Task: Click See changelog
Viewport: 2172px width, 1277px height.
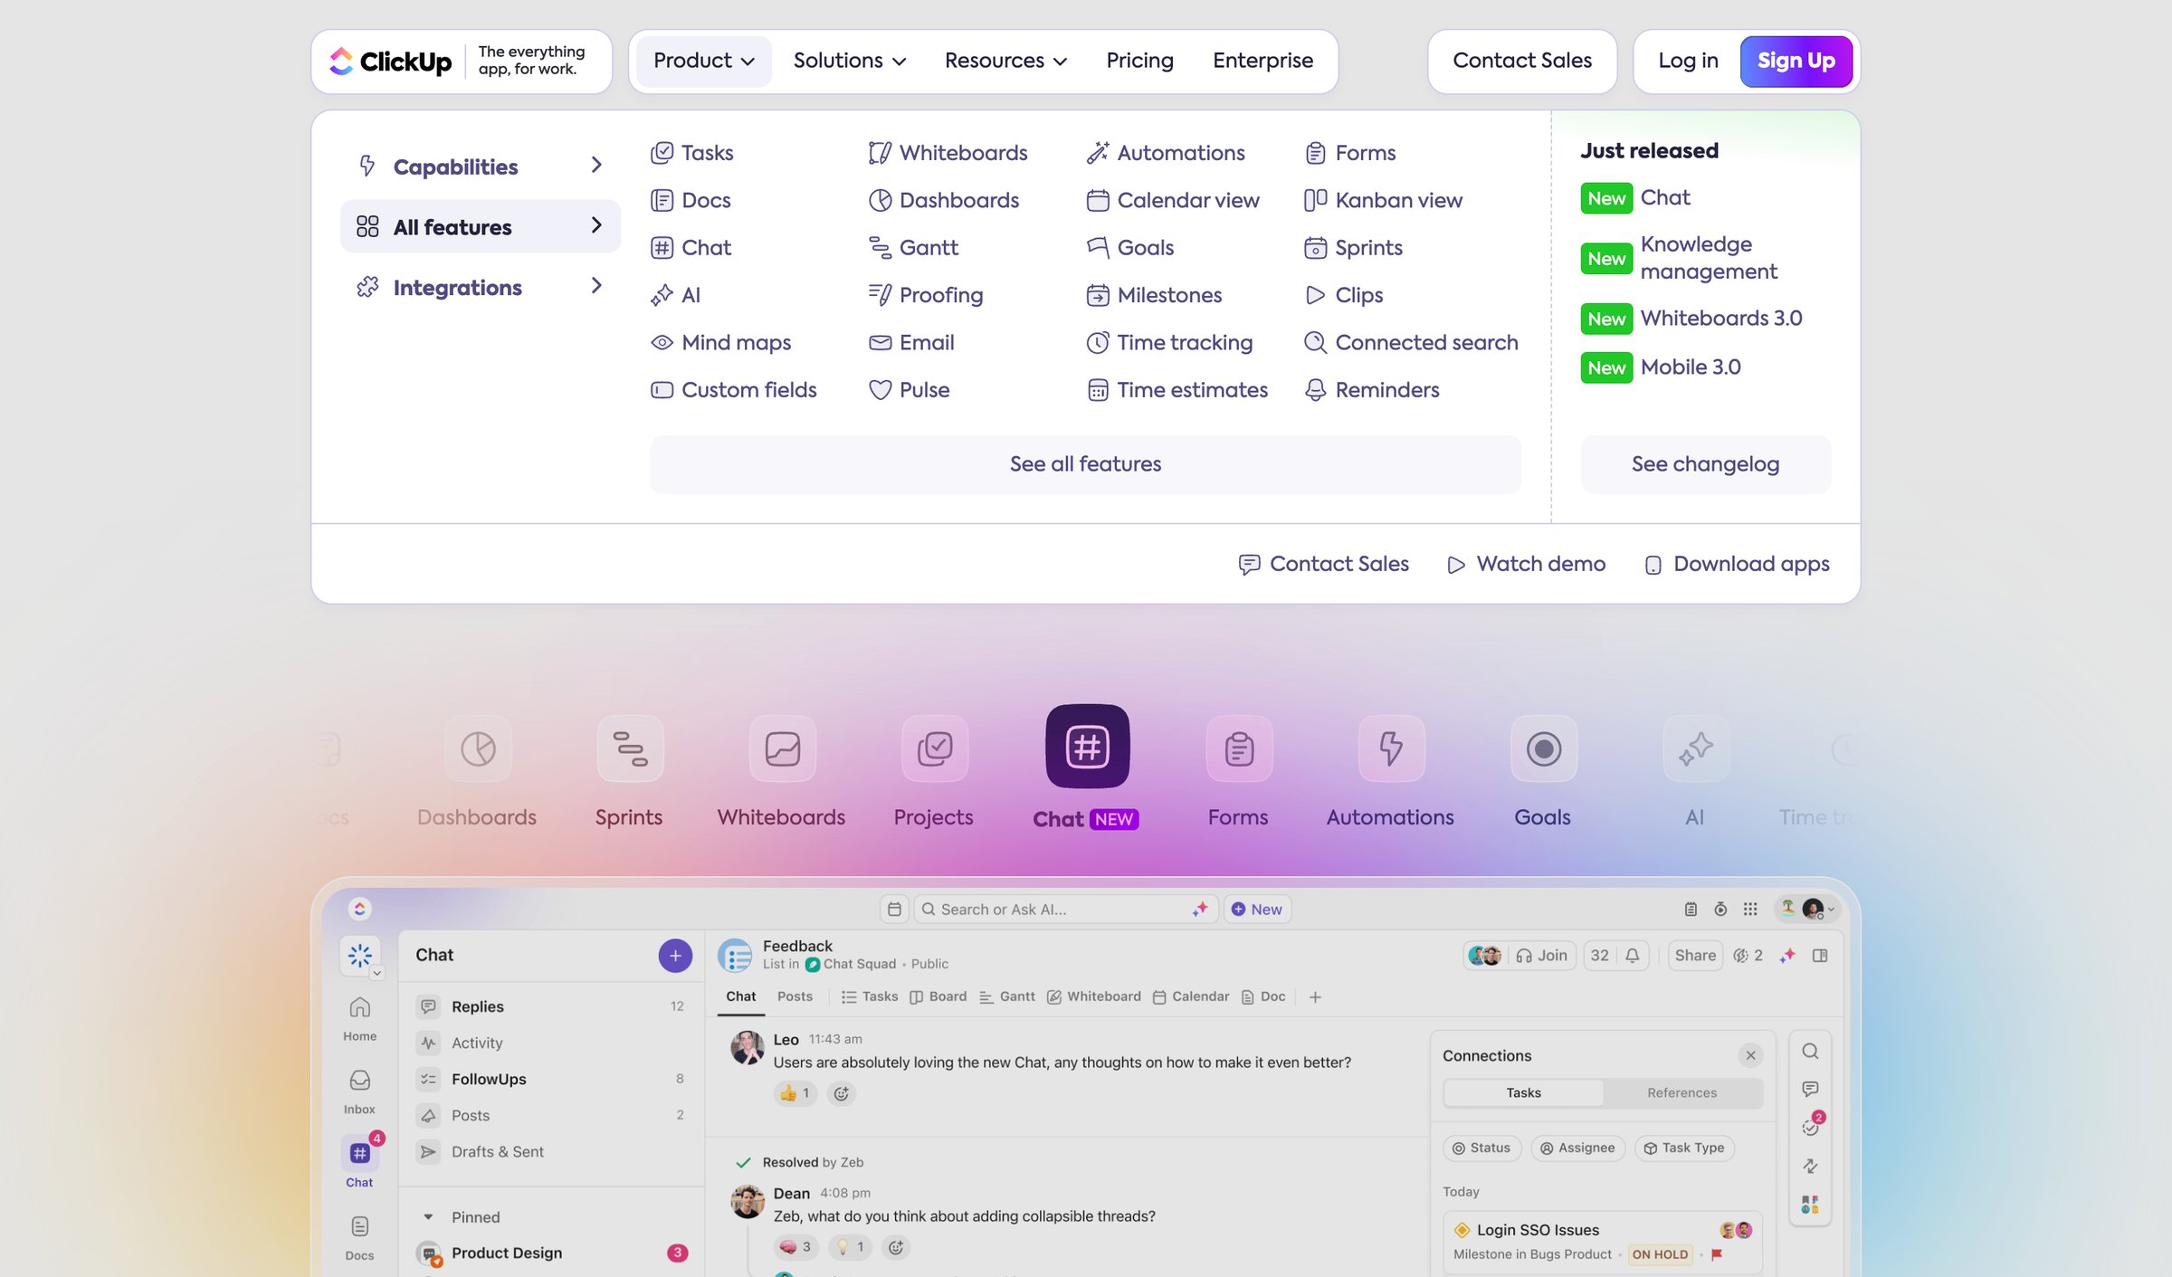Action: pos(1705,464)
